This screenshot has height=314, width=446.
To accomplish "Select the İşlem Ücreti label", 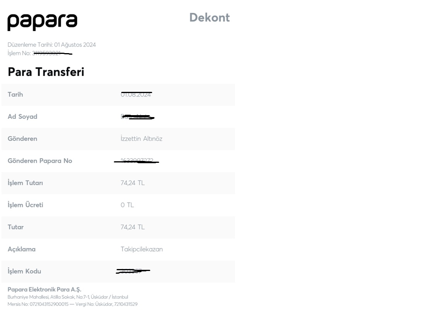I will point(25,205).
